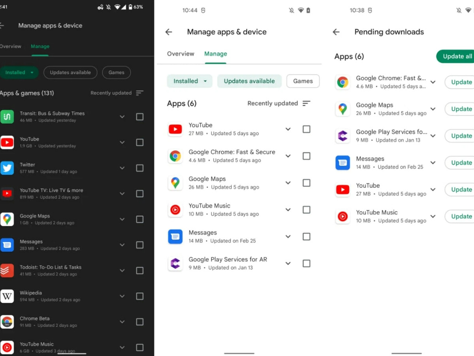Select the Todoist checkbox
Image resolution: width=474 pixels, height=356 pixels.
point(139,271)
